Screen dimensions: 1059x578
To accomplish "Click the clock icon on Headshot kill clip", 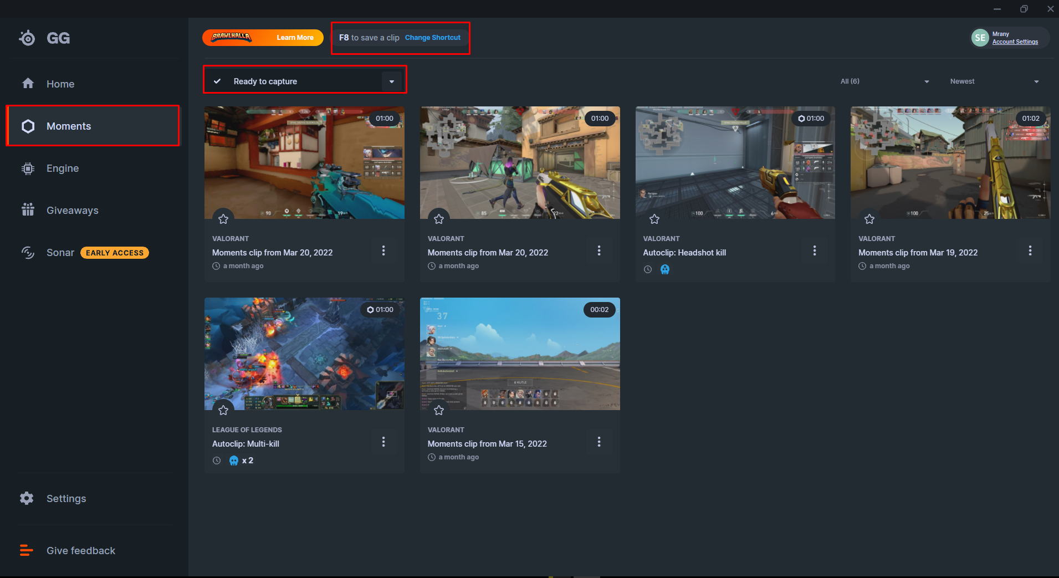I will point(648,269).
